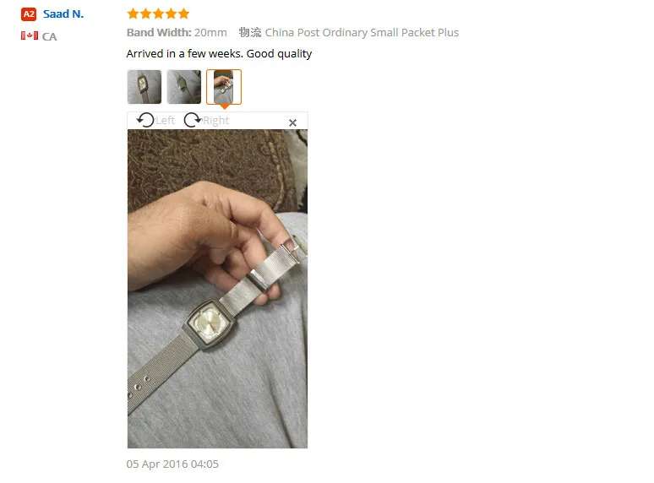Click the Canada flag icon
This screenshot has height=483, width=654.
click(x=30, y=35)
